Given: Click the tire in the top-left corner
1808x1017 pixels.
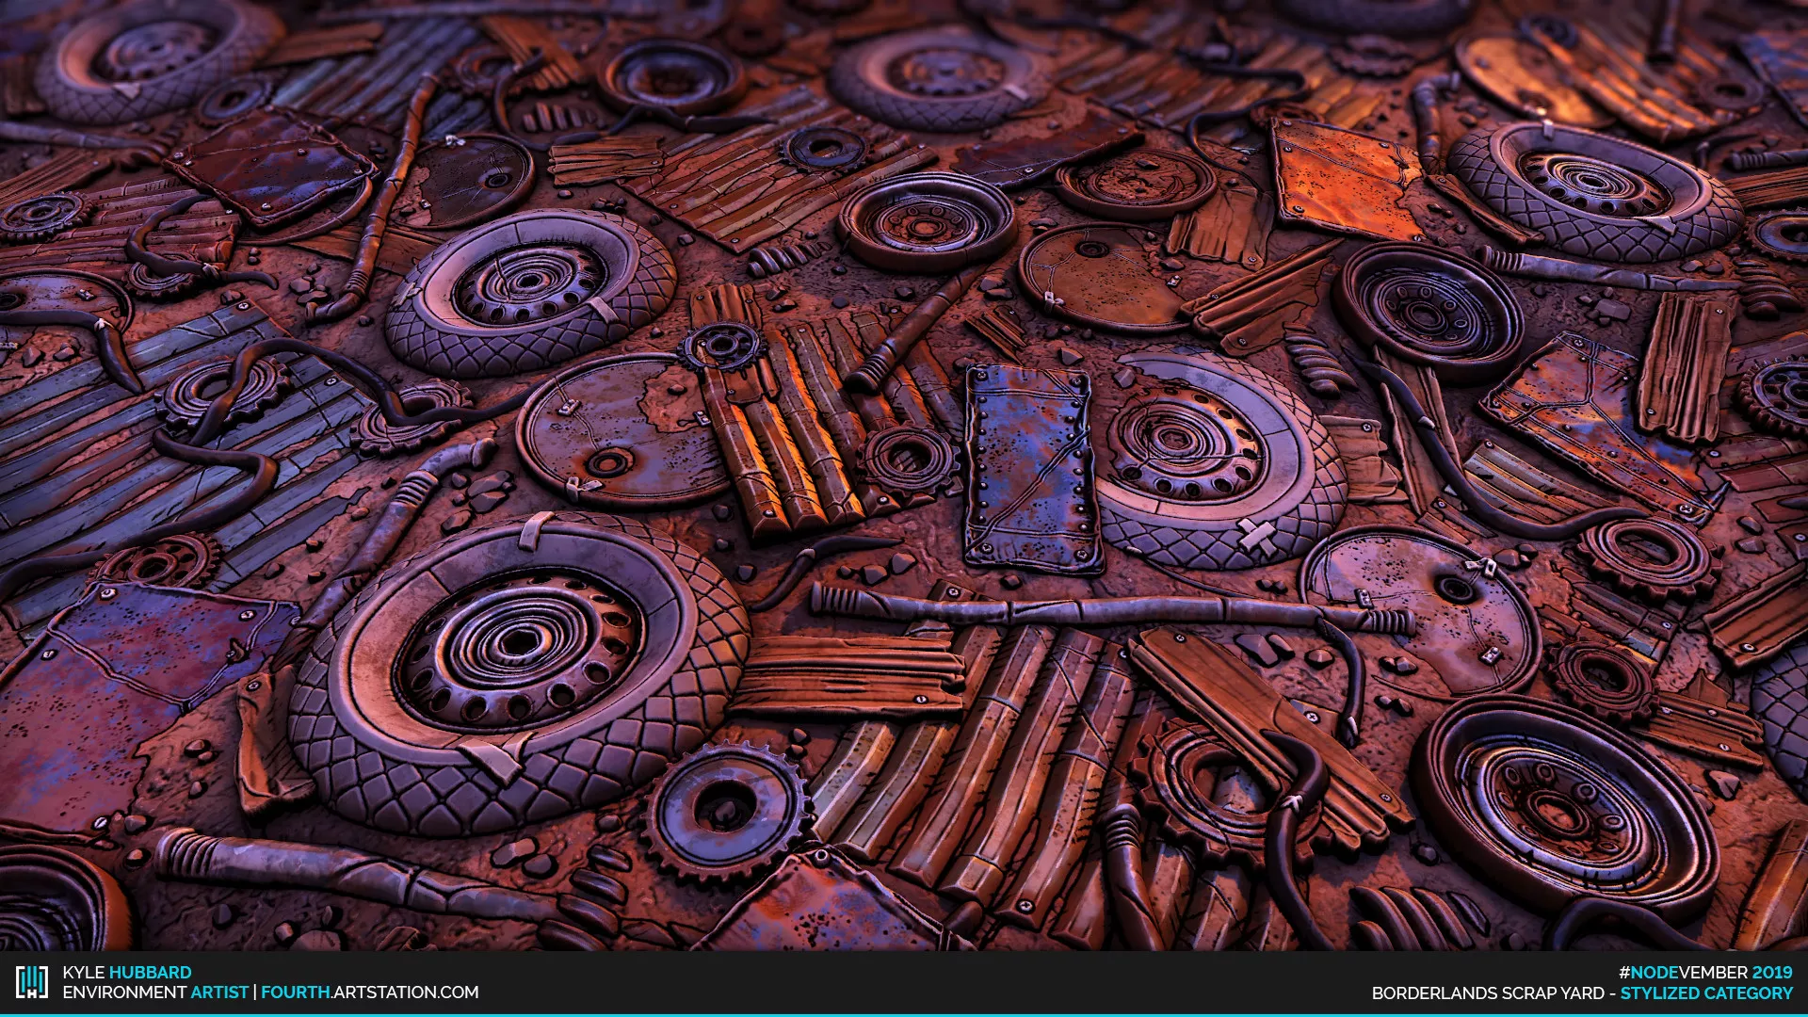Looking at the screenshot, I should pos(155,56).
